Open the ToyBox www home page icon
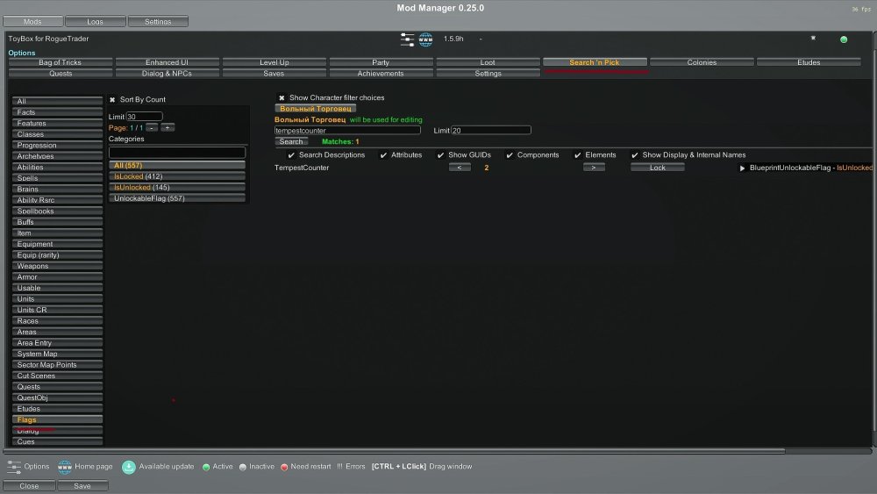The width and height of the screenshot is (877, 494). 426,39
